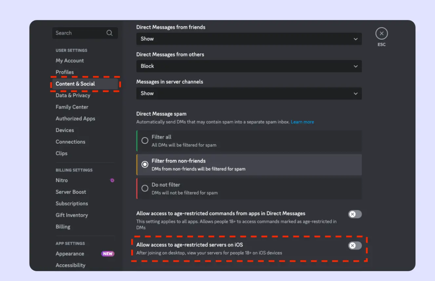
Task: Open Family Center settings
Action: coord(72,107)
